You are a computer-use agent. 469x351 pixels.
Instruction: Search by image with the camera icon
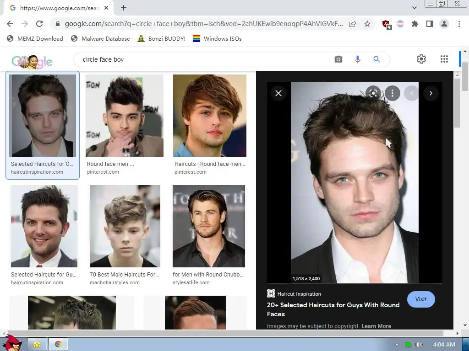(x=338, y=59)
